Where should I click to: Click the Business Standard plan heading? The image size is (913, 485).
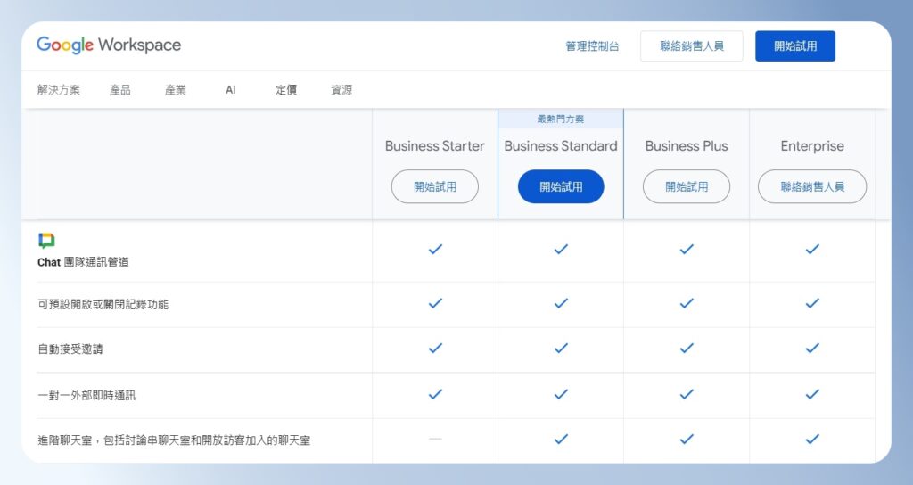(x=561, y=146)
